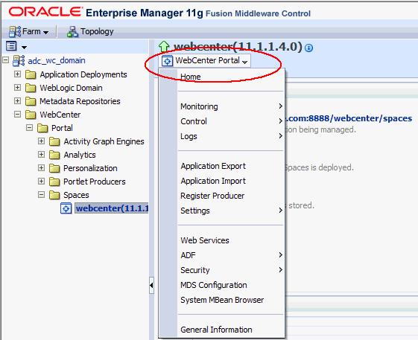Expand the Activity Graph Engines folder
The width and height of the screenshot is (418, 340).
[x=41, y=141]
